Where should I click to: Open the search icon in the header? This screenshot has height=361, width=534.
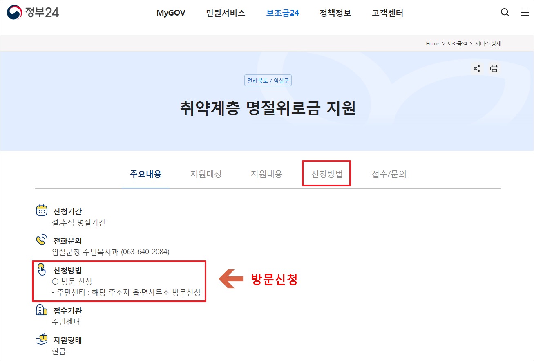tap(505, 13)
